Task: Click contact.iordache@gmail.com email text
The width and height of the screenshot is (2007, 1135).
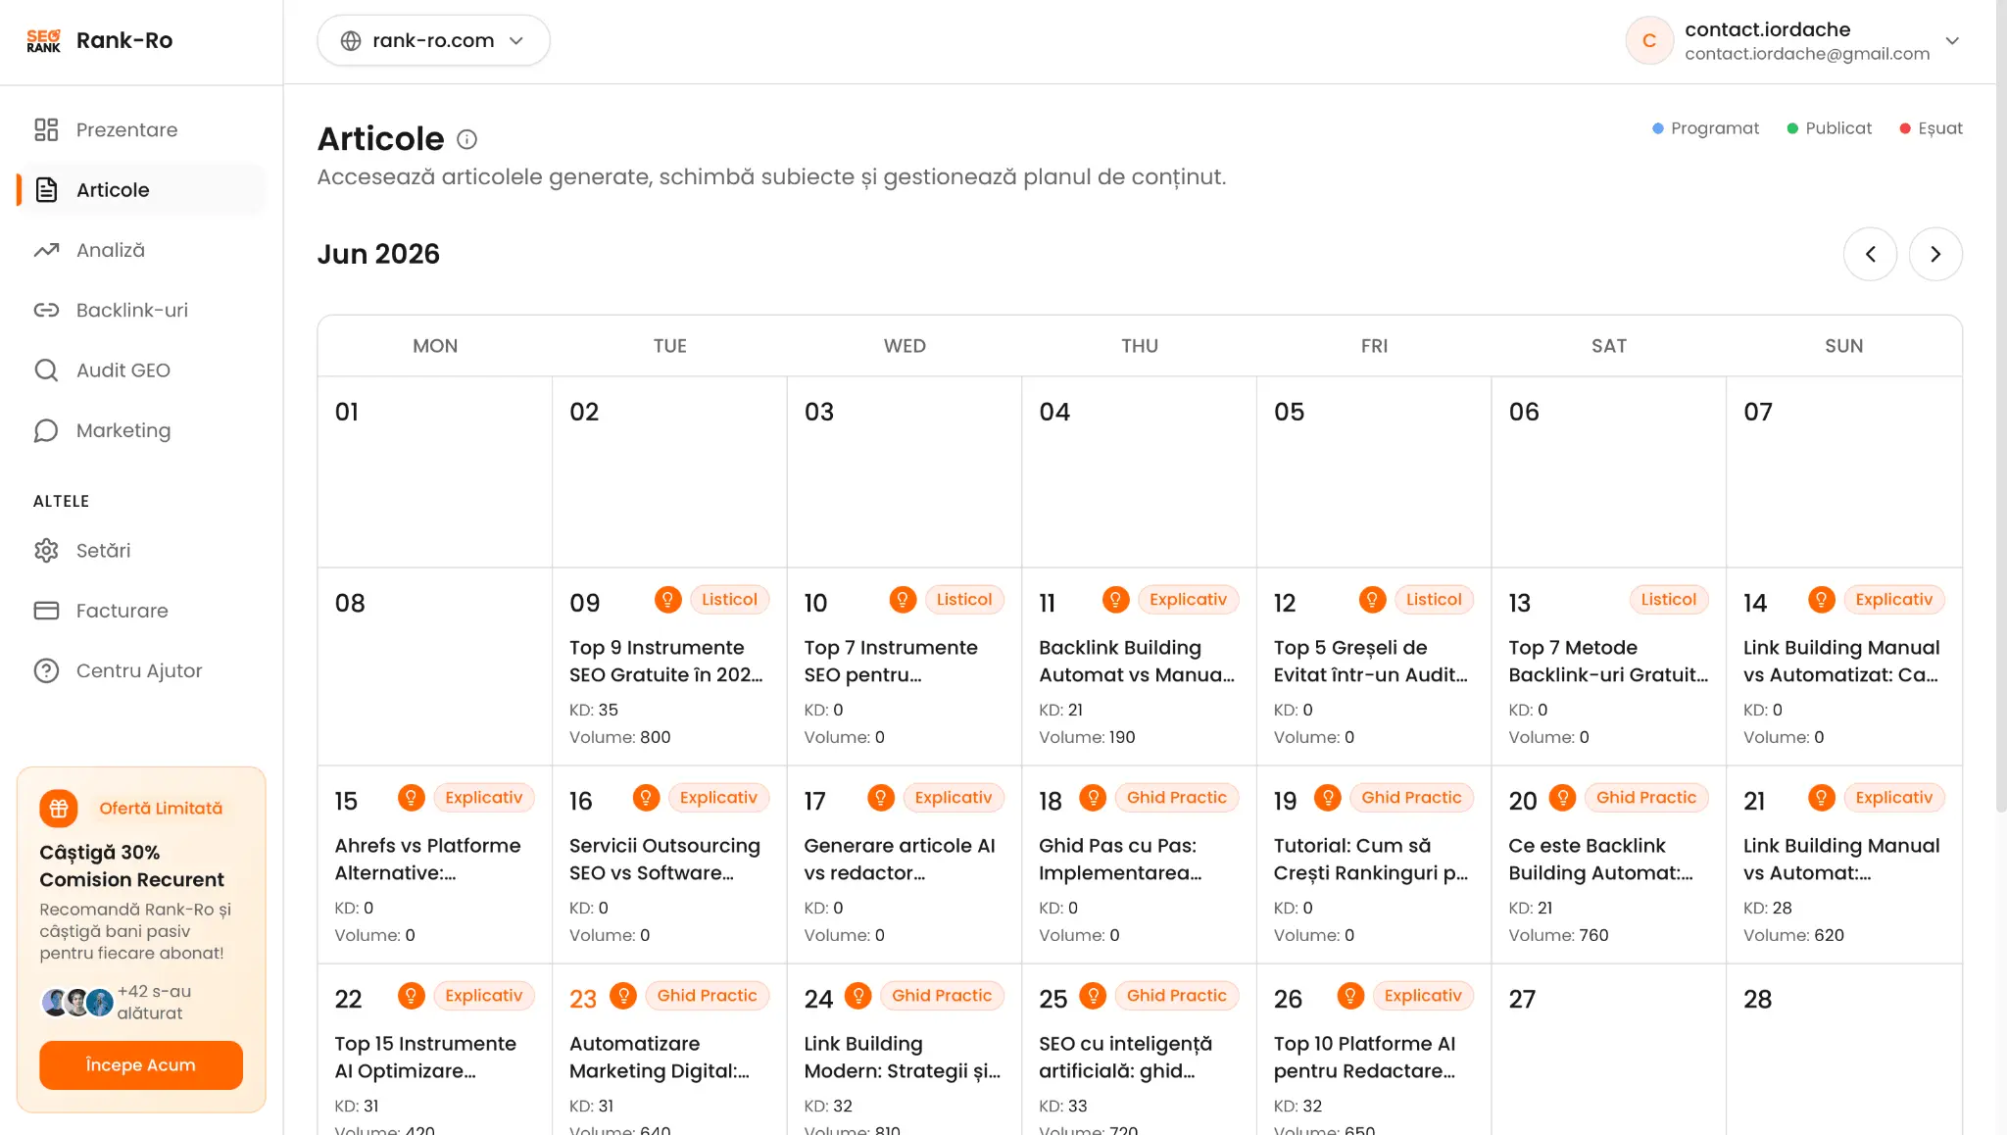Action: 1807,54
